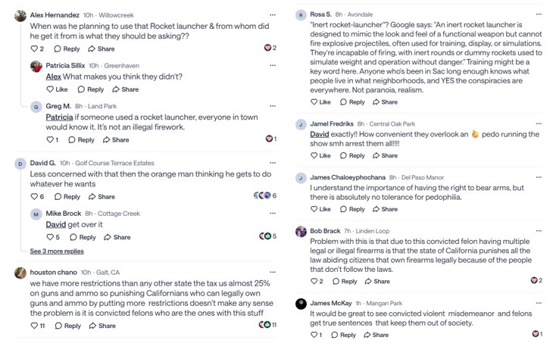Like Rosa S.'s inert rocket-launcher comment
556x359 pixels.
pyautogui.click(x=320, y=101)
